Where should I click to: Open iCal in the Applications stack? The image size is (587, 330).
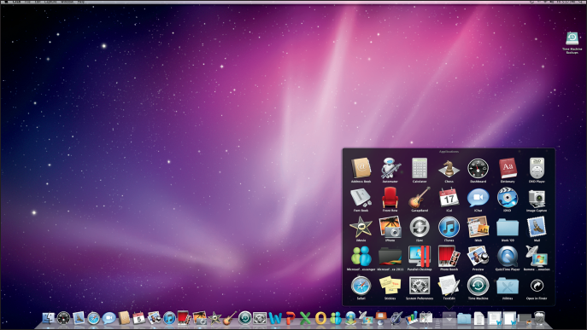click(x=449, y=198)
